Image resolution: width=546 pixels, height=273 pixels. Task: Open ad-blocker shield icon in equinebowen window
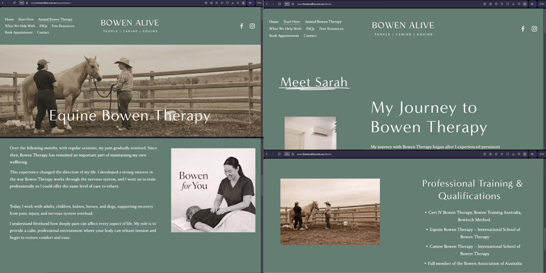pyautogui.click(x=216, y=3)
